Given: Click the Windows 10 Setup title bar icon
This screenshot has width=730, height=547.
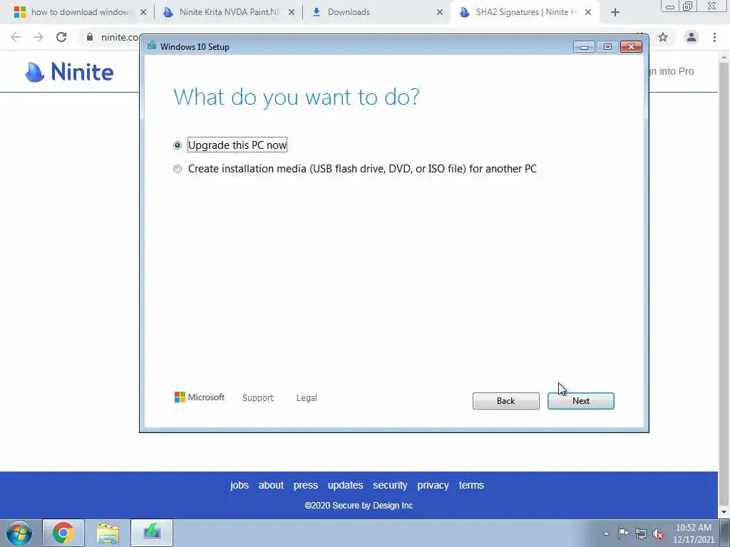Looking at the screenshot, I should pyautogui.click(x=151, y=46).
